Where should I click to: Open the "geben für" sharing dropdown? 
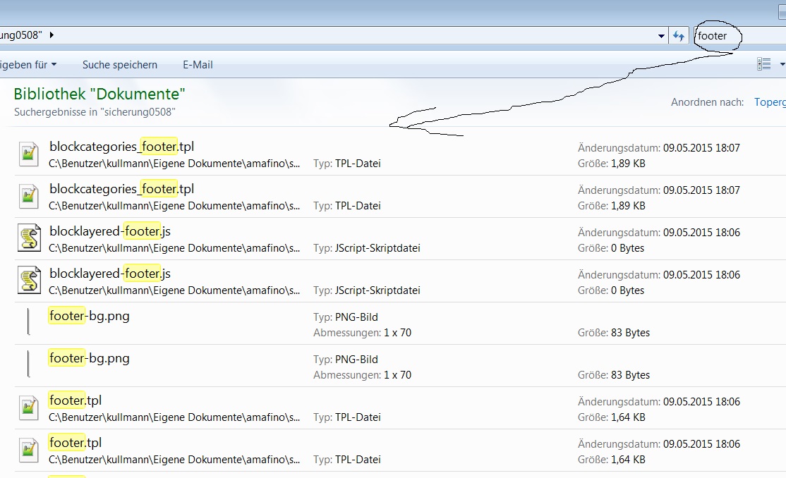pos(28,65)
